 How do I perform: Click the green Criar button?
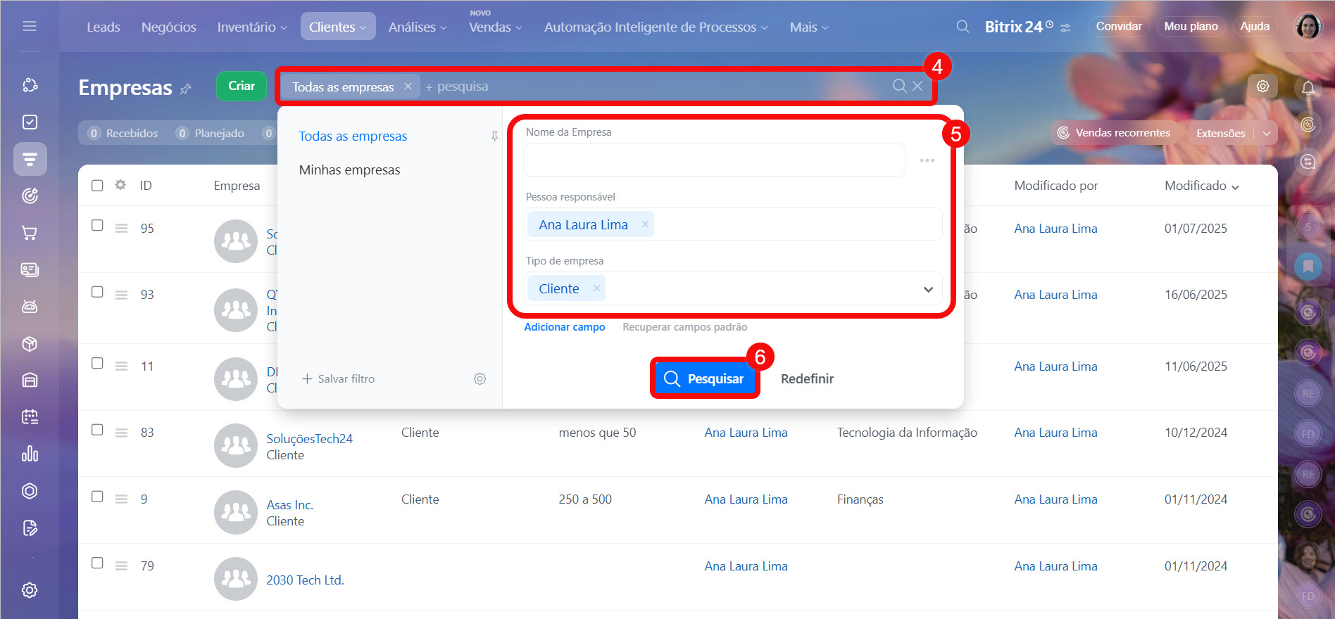pyautogui.click(x=242, y=86)
